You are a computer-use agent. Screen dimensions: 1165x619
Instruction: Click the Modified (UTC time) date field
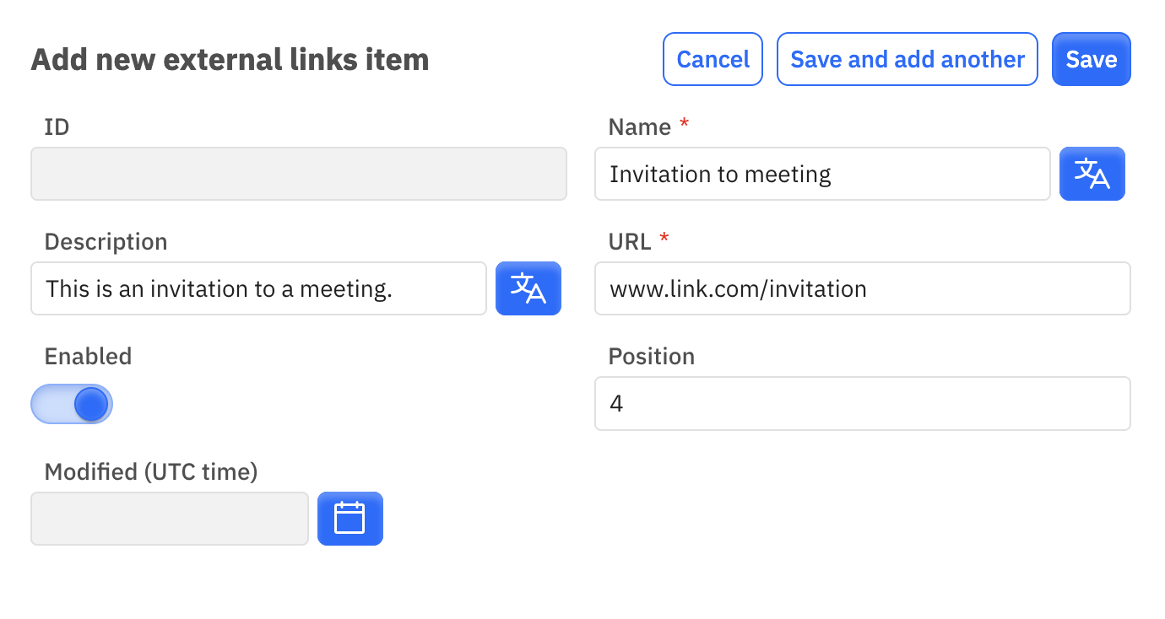pos(170,519)
